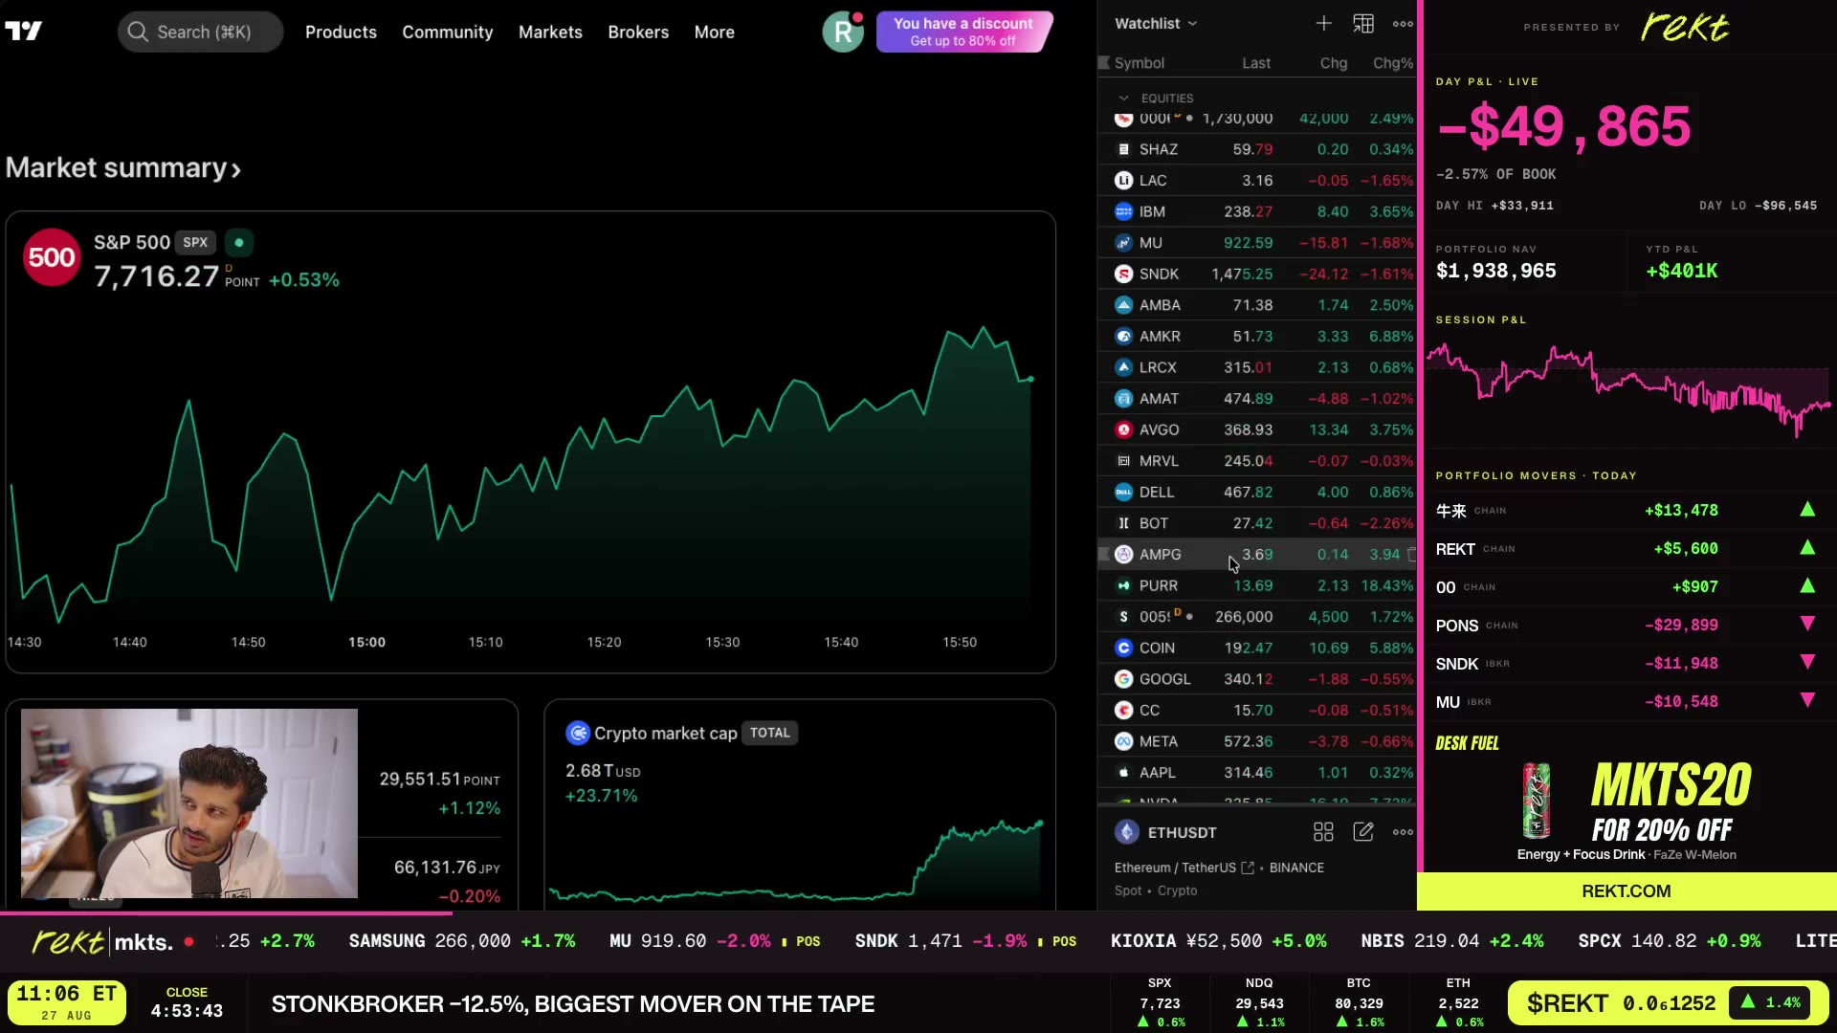Select the AVGO watchlist row
This screenshot has height=1033, width=1837.
click(1256, 430)
